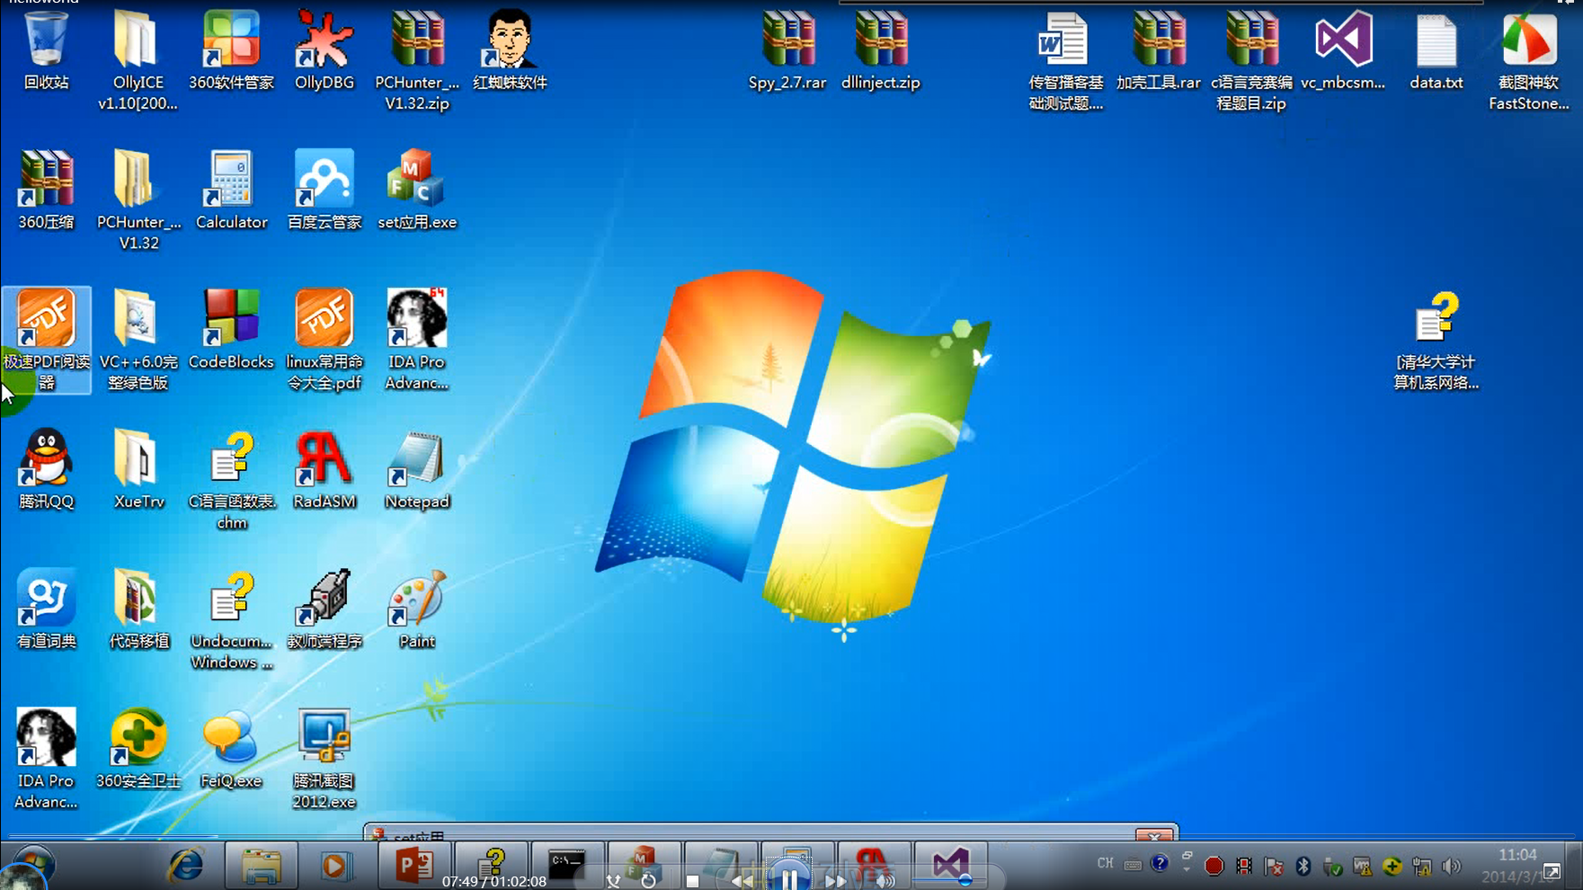Run the set应用.exe desktop icon
The image size is (1583, 890).
[x=417, y=190]
